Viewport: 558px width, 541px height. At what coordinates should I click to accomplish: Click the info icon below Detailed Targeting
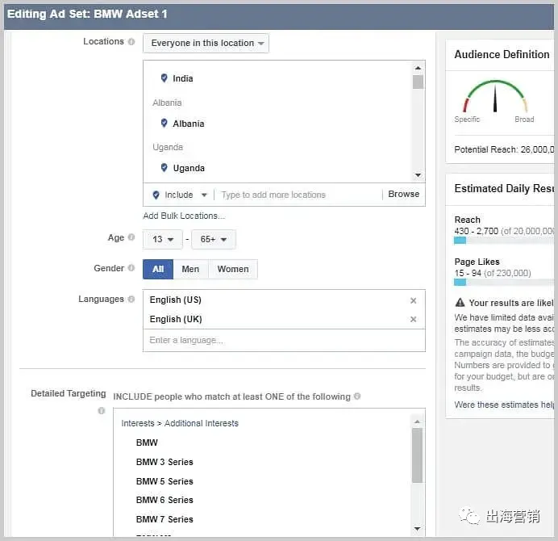coord(102,411)
